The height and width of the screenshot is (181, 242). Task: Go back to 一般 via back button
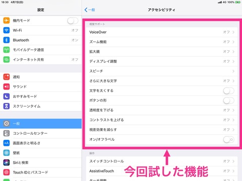[90, 10]
